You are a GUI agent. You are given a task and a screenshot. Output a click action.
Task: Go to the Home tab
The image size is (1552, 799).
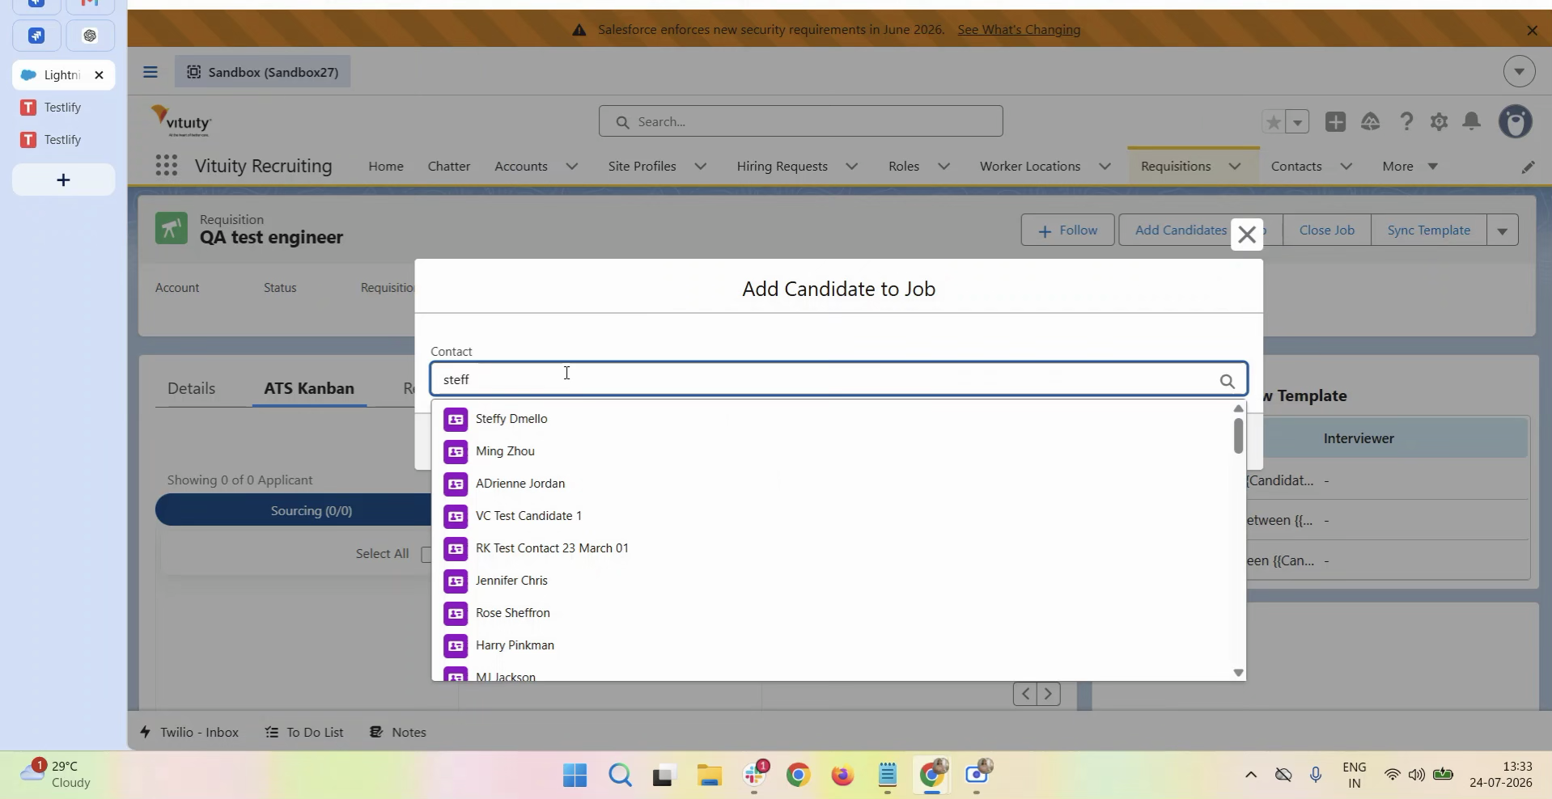coord(386,167)
